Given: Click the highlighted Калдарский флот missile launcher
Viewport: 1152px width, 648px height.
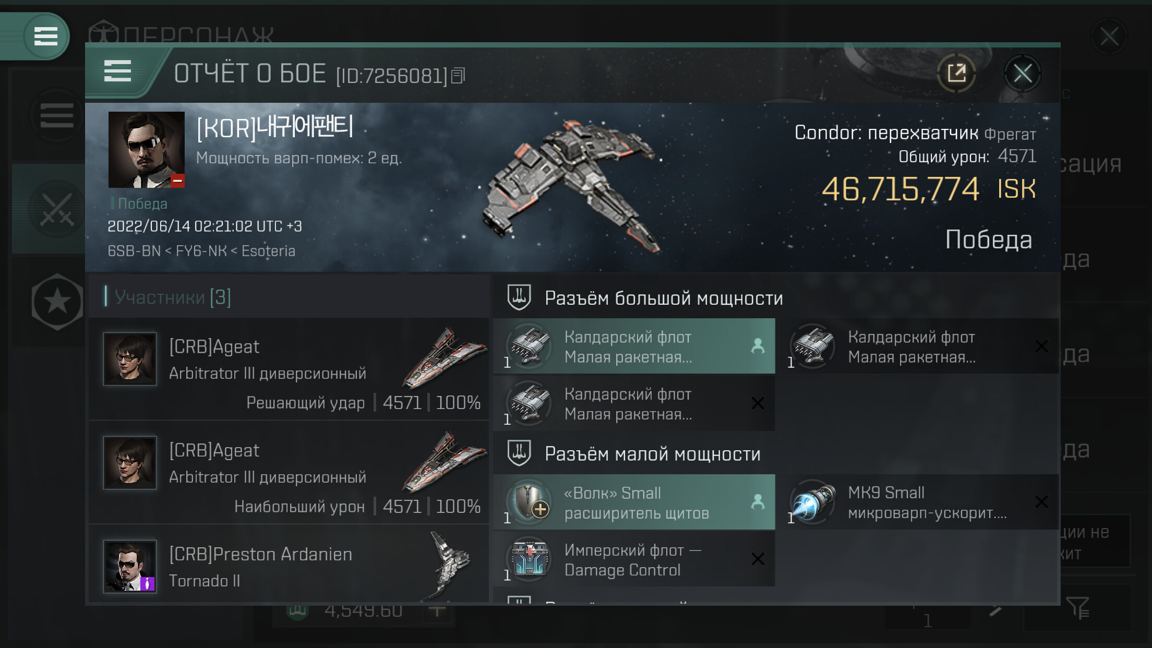Looking at the screenshot, I should coord(634,346).
